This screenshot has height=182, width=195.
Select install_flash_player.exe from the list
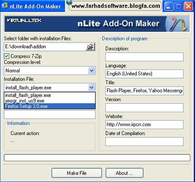click(x=50, y=95)
